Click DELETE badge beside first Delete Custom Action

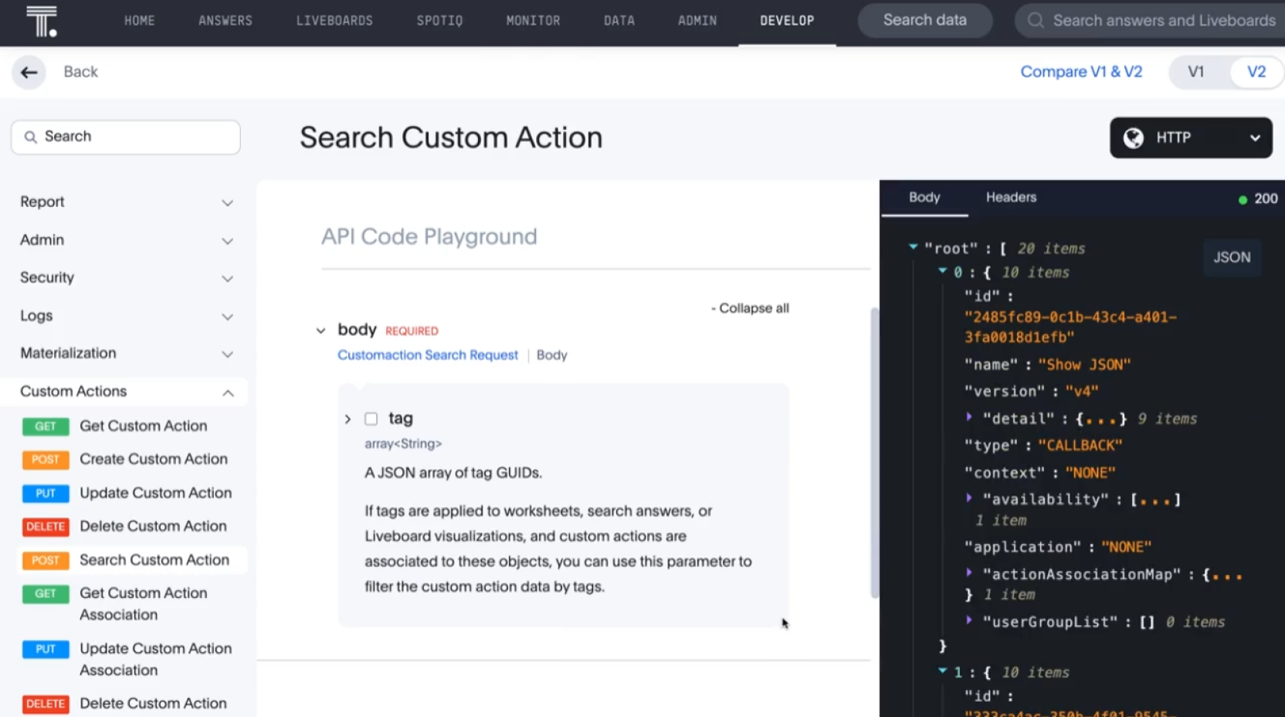tap(46, 527)
